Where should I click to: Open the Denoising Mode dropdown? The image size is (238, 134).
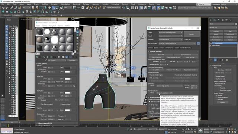point(170,86)
